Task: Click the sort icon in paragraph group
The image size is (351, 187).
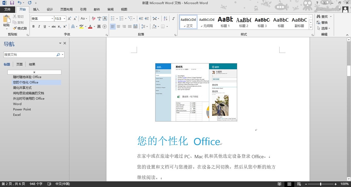Action: pos(165,18)
